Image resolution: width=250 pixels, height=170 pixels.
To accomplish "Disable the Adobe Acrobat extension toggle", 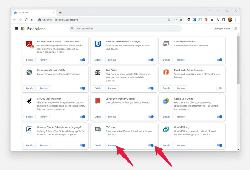I will pyautogui.click(x=82, y=60).
